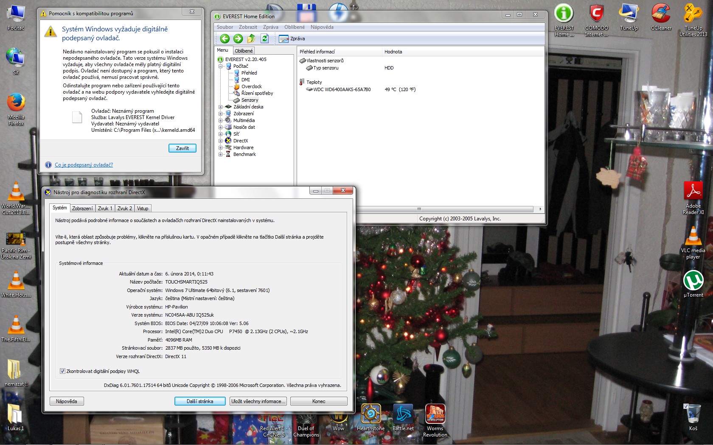Open White.Hous video file on desktop
This screenshot has height=445, width=713.
pos(16,284)
